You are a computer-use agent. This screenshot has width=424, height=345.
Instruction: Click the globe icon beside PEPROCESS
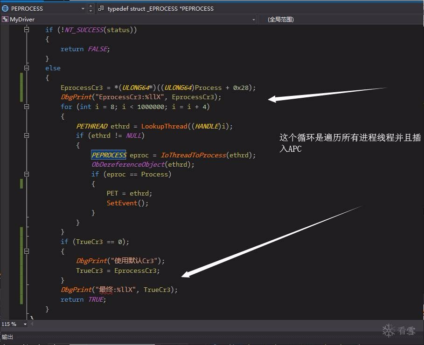(5, 9)
